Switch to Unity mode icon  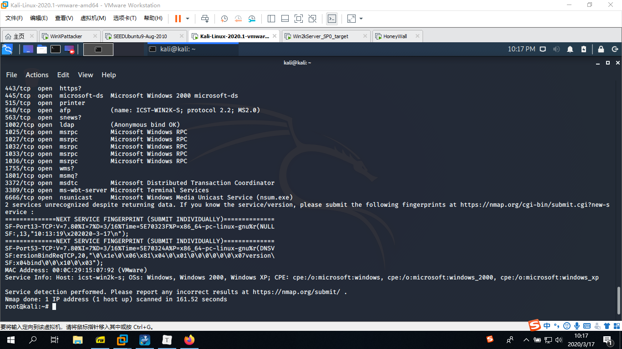pos(312,19)
